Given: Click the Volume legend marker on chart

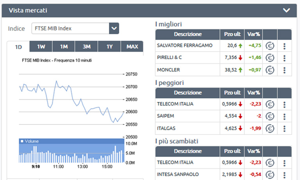Looking at the screenshot, I should (22, 141).
